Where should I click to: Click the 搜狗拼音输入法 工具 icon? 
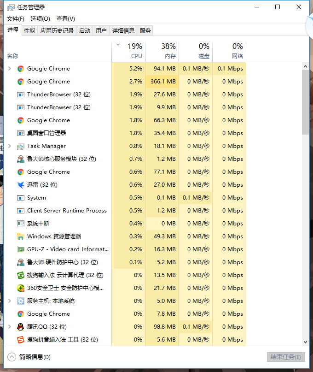21,340
